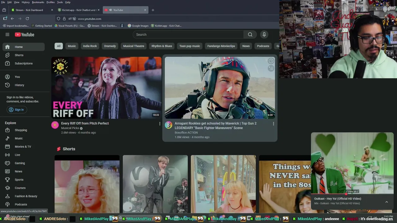Select the Teen pop music chip
Image resolution: width=397 pixels, height=223 pixels.
[x=190, y=46]
